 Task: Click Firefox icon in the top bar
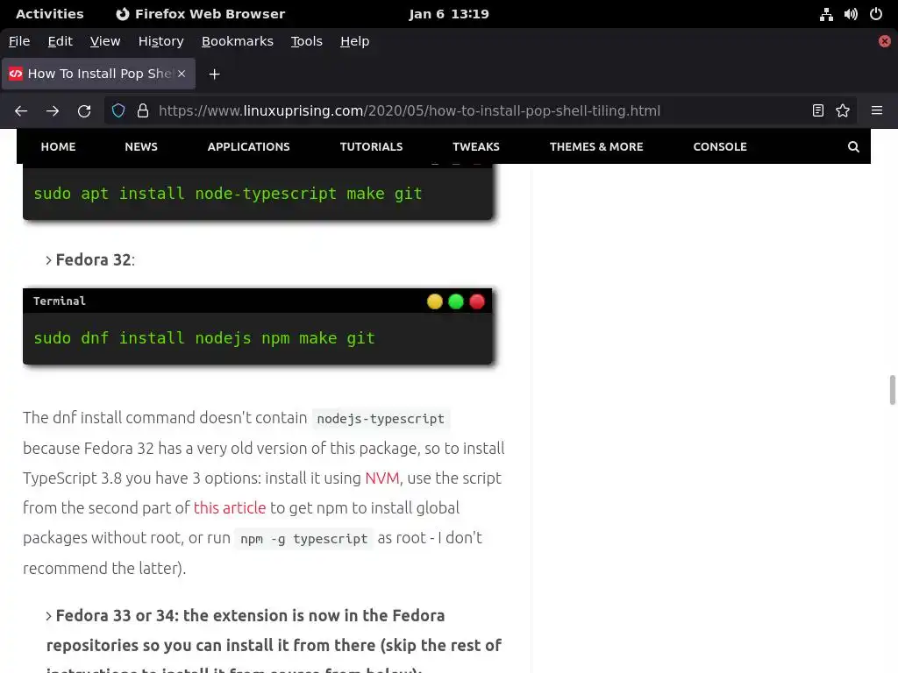pos(123,14)
